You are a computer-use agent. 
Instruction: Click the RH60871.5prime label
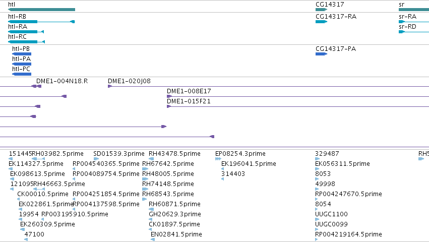[x=174, y=204]
